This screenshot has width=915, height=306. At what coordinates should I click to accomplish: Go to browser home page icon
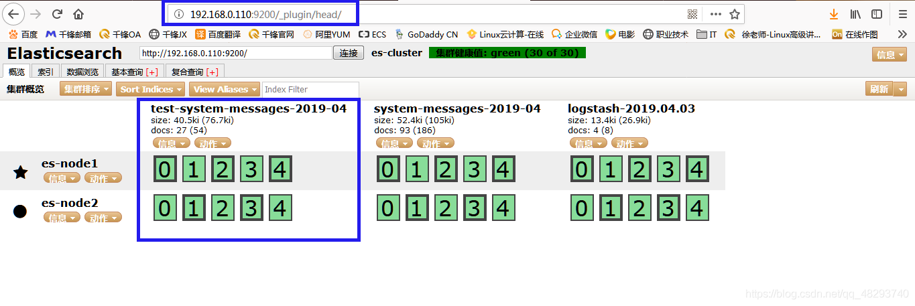tap(78, 14)
